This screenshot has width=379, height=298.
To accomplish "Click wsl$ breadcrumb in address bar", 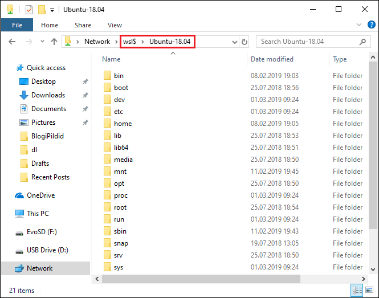I will 129,42.
